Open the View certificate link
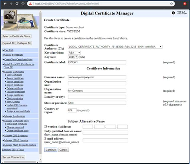The image size is (190, 164). (x=14, y=75)
